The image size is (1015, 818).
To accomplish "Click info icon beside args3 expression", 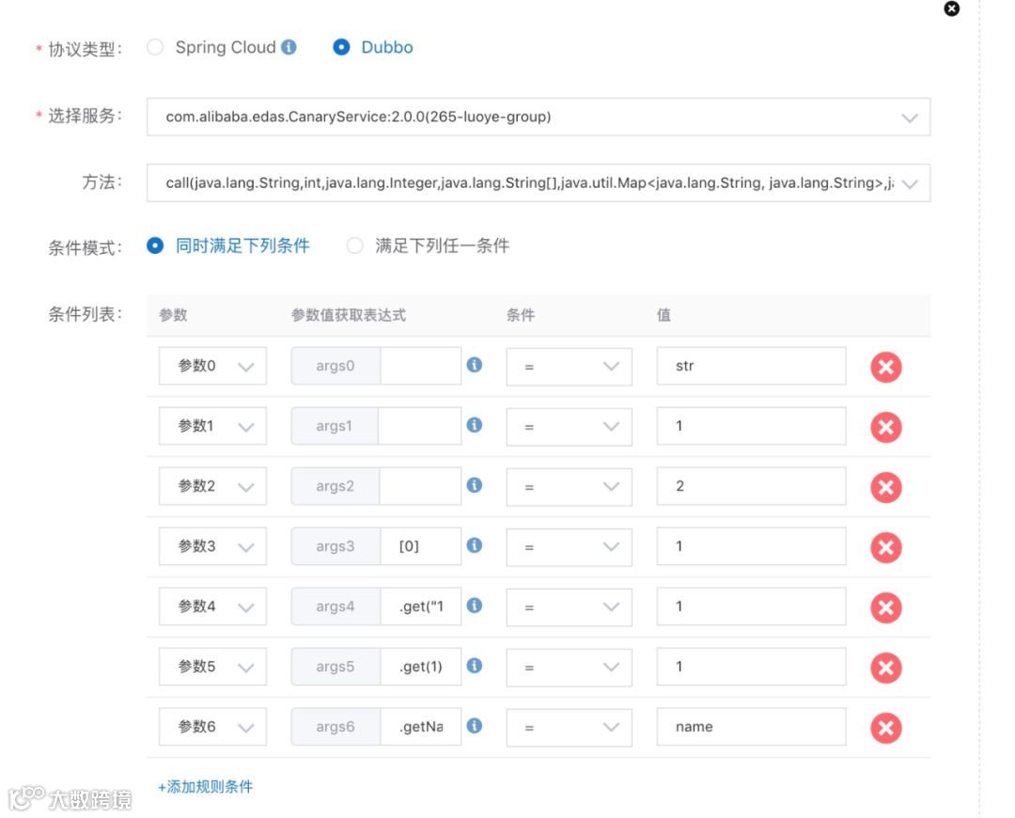I will 475,545.
